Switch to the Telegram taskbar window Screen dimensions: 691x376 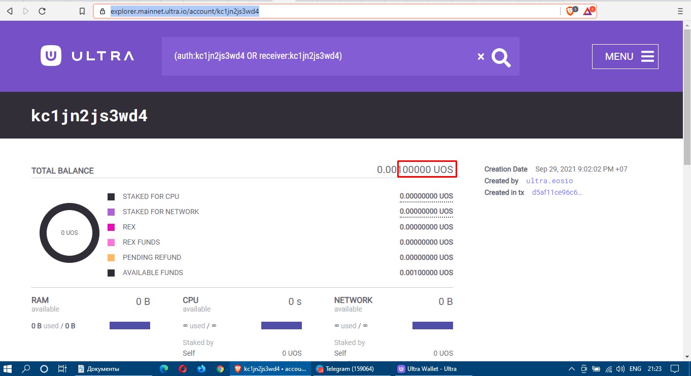pos(352,368)
